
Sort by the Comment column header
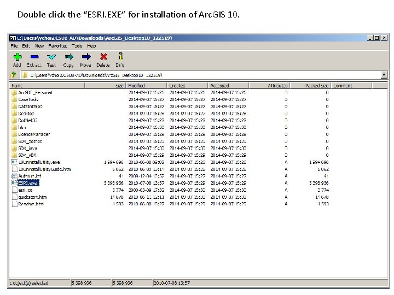[351, 86]
